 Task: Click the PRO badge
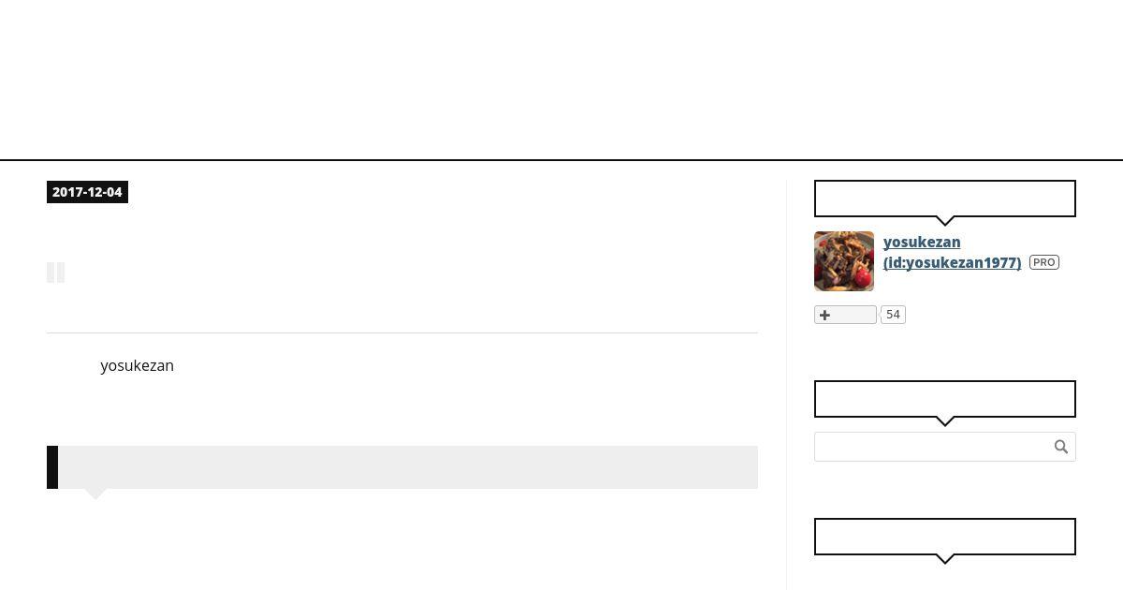pyautogui.click(x=1044, y=262)
